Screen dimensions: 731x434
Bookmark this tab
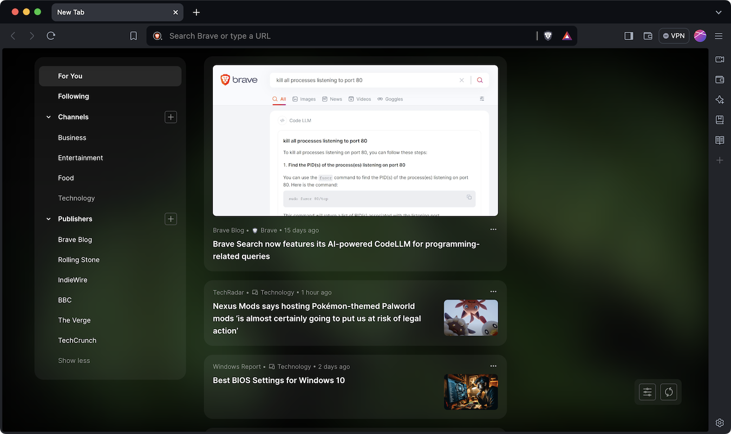(x=133, y=36)
